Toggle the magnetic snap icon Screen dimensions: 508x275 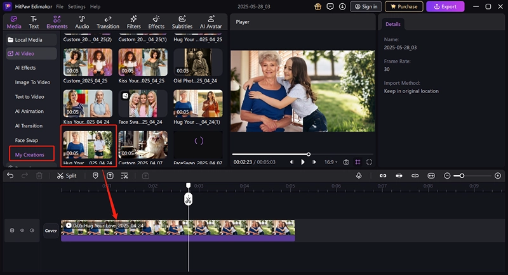point(399,176)
